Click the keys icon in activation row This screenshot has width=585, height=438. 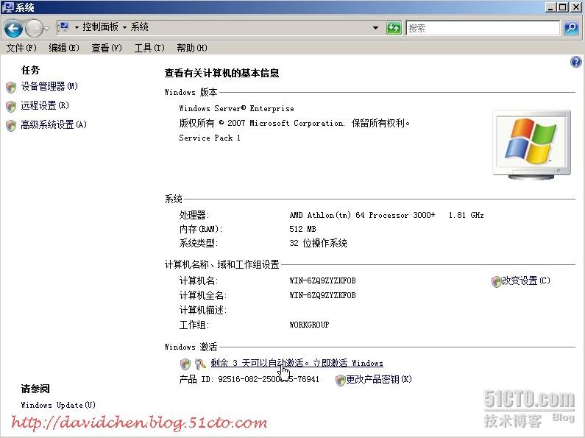pos(200,364)
